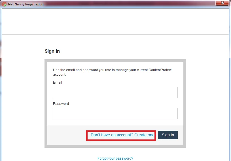This screenshot has height=161, width=231.
Task: Click the blank white header band
Action: (x=115, y=21)
